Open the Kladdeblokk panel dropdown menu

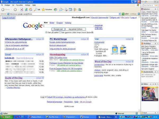(158, 72)
